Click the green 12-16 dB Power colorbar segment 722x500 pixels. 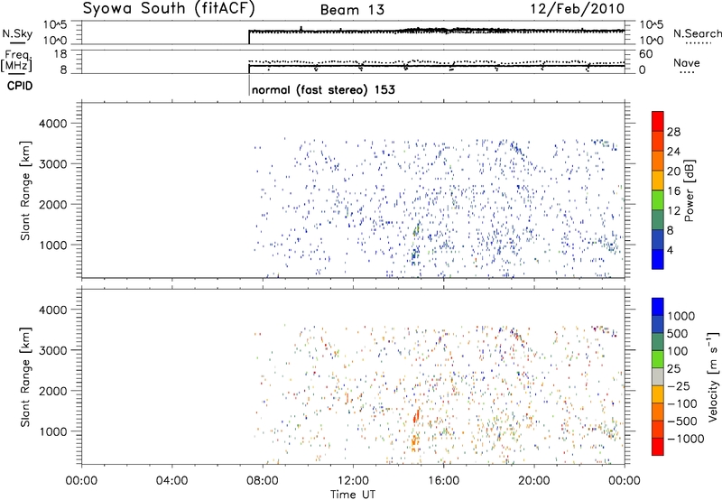[x=658, y=199]
